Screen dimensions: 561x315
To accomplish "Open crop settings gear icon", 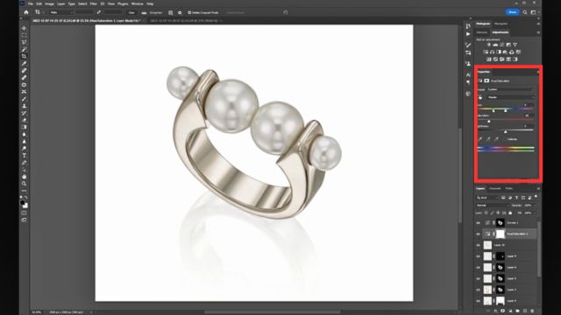I will pyautogui.click(x=180, y=12).
